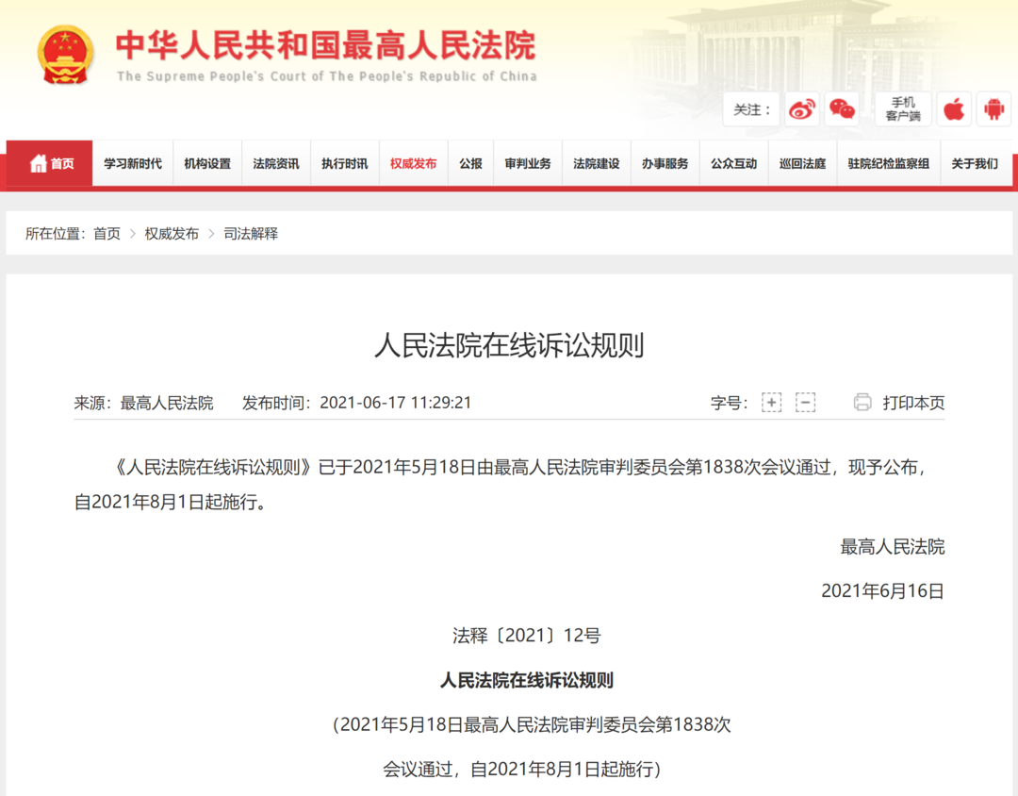The height and width of the screenshot is (796, 1018).
Task: Open the 公报 menu
Action: click(470, 164)
